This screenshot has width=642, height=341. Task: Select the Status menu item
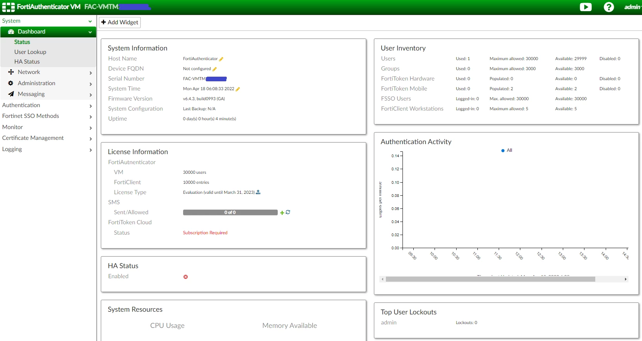click(x=22, y=42)
